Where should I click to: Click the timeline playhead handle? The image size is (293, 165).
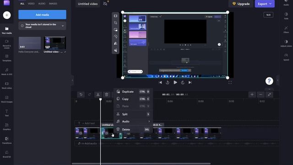101,99
